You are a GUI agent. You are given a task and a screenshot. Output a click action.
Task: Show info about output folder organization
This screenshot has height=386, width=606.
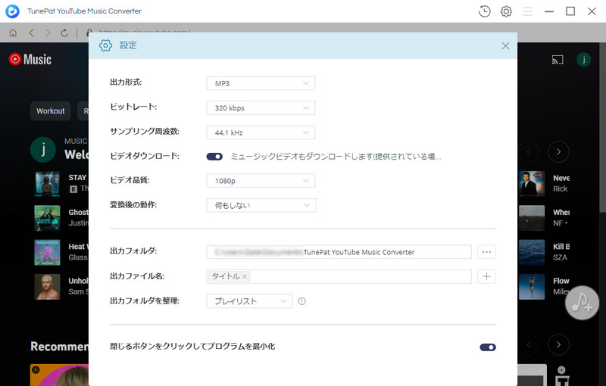point(301,301)
